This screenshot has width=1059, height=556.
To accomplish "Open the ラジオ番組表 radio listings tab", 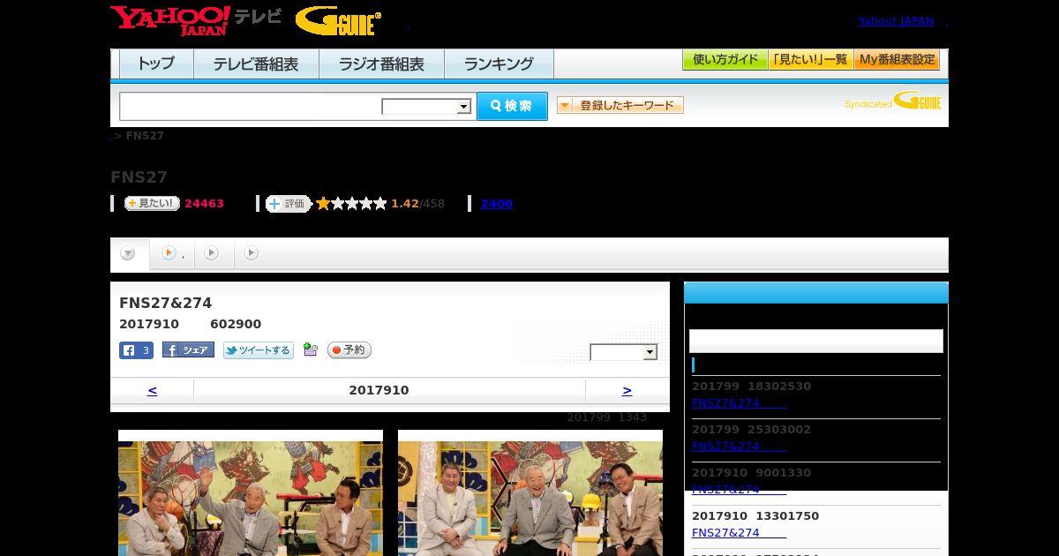I will [381, 64].
